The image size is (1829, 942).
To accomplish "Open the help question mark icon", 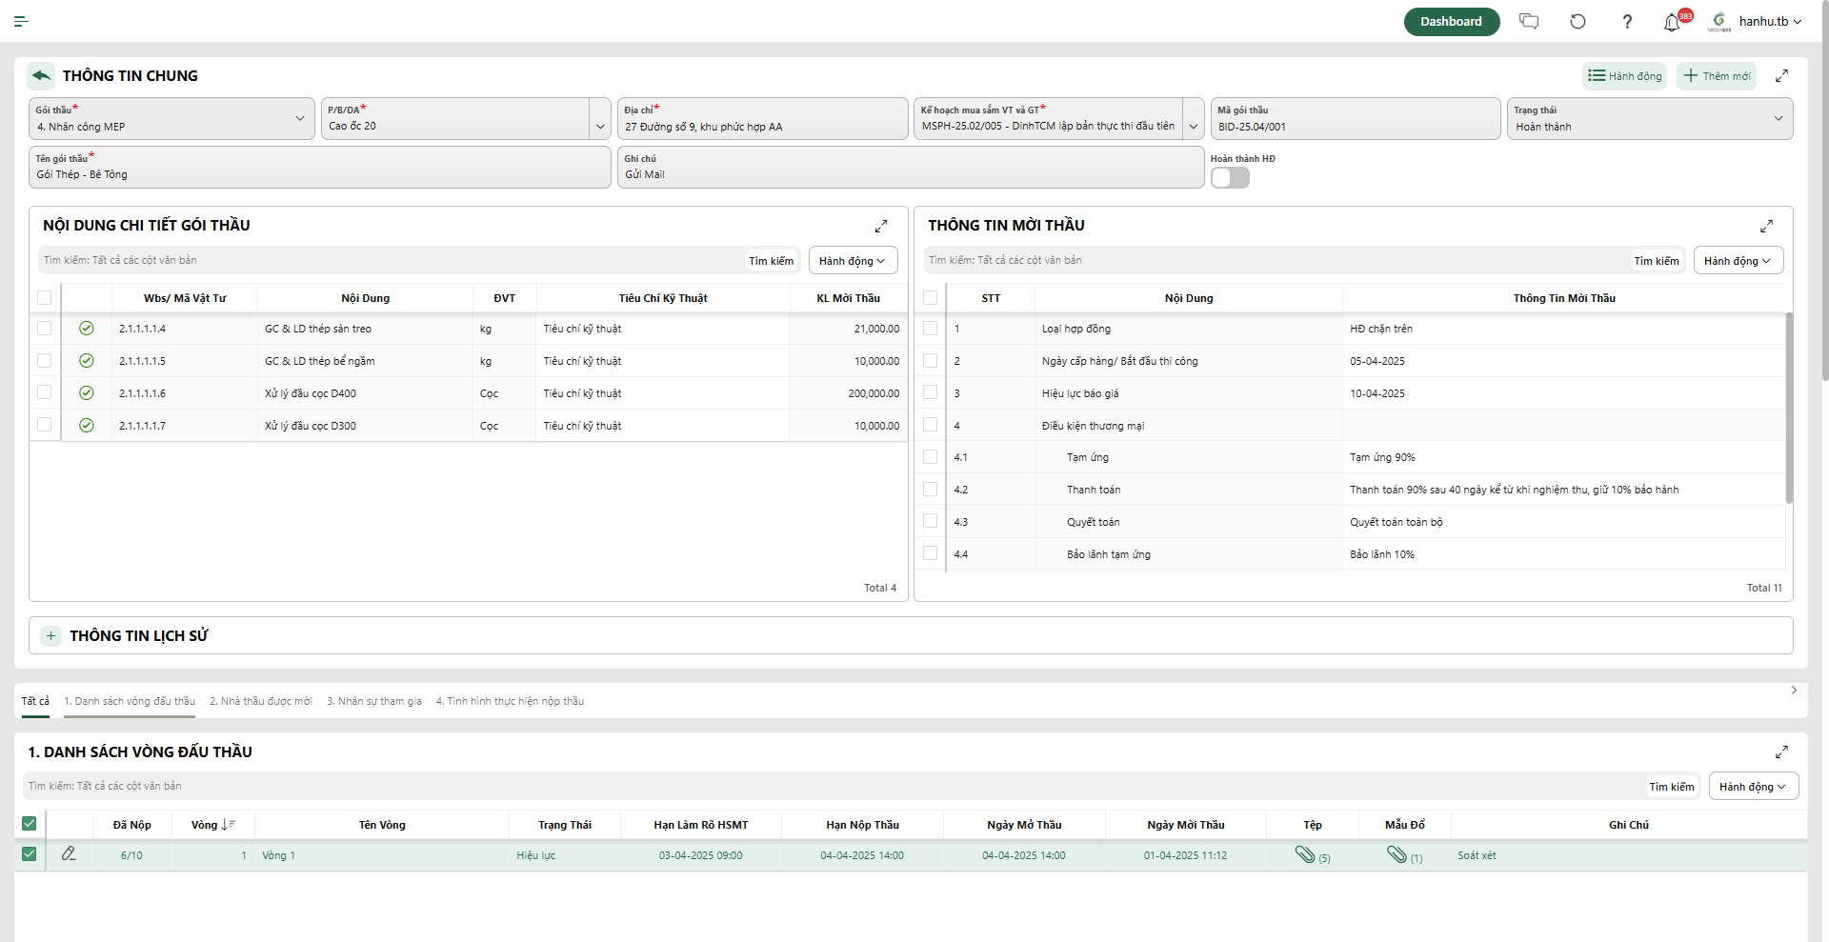I will click(1627, 21).
